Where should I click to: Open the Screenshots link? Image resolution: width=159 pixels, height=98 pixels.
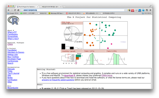point(12,37)
